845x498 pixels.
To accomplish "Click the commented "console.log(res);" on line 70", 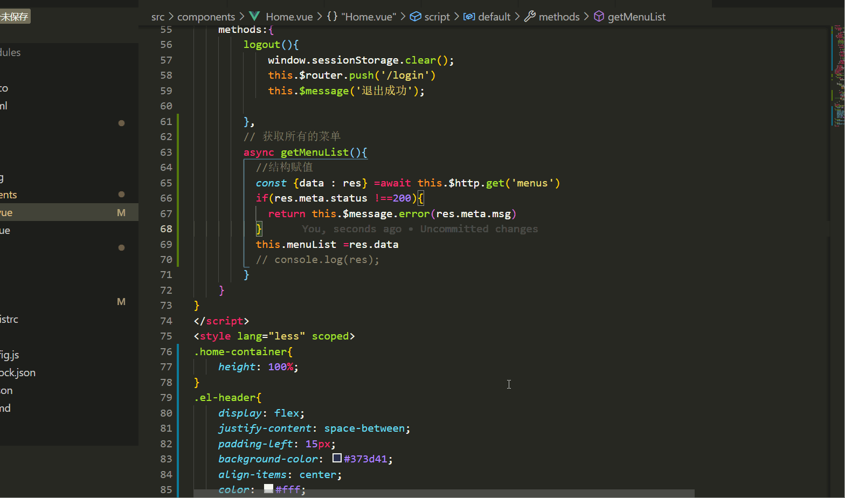I will pos(327,260).
